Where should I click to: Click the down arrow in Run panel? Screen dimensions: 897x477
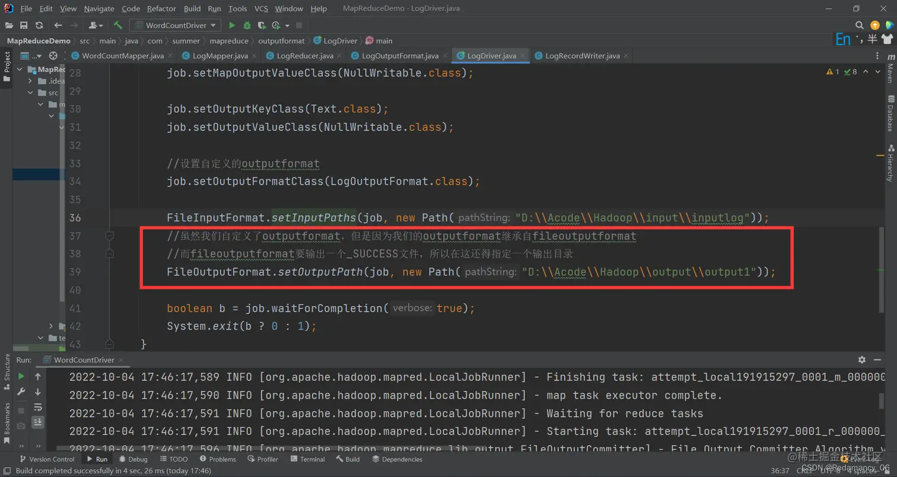[x=38, y=392]
